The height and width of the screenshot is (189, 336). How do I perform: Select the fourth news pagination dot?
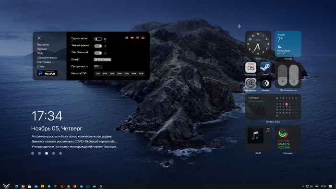point(54,153)
